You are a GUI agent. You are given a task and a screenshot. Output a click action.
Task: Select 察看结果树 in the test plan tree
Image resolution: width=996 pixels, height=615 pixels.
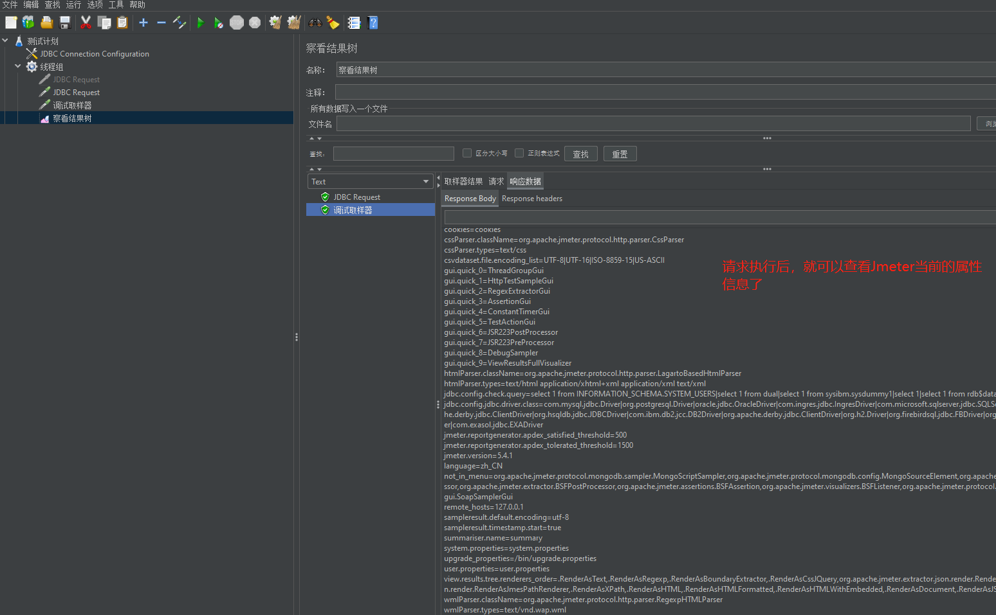(72, 118)
